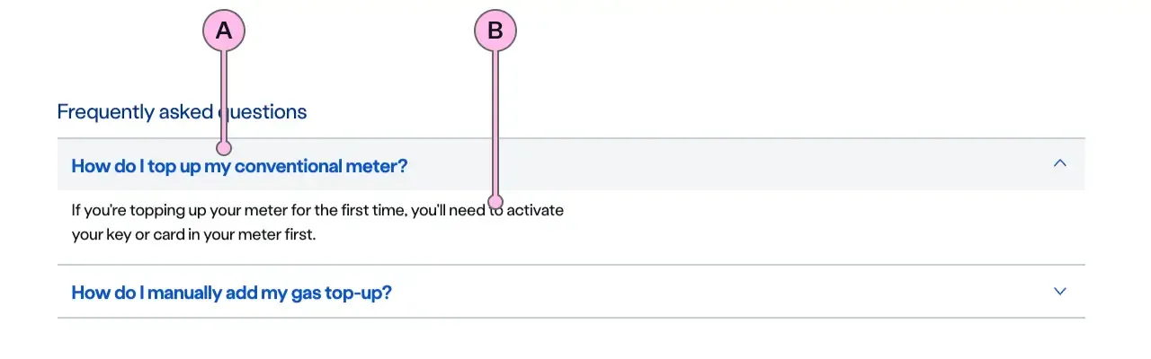Click the "Frequently asked questions" heading
1151x359 pixels.
click(x=182, y=112)
